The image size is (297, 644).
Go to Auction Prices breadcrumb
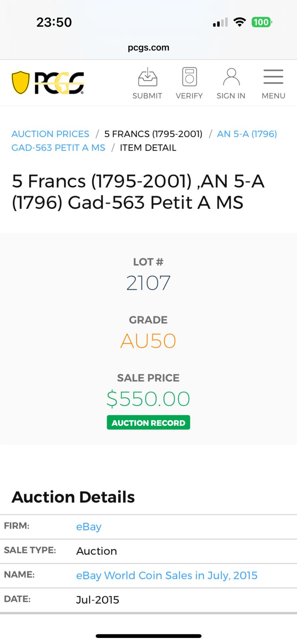(x=50, y=134)
